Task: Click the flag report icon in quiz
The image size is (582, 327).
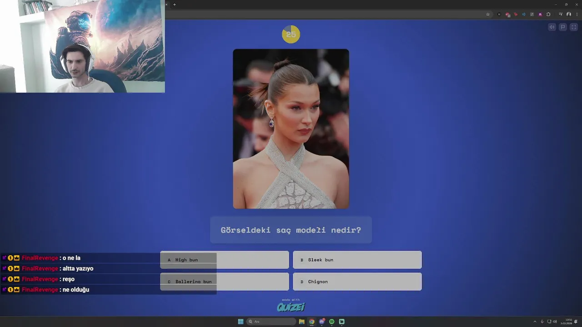Action: 563,27
